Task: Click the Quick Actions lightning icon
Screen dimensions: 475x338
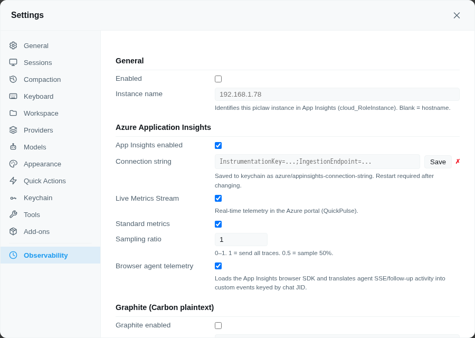Action: (x=13, y=181)
